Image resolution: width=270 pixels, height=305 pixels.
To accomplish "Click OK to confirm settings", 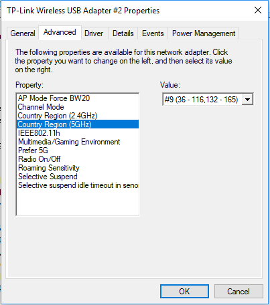I will coord(184,292).
